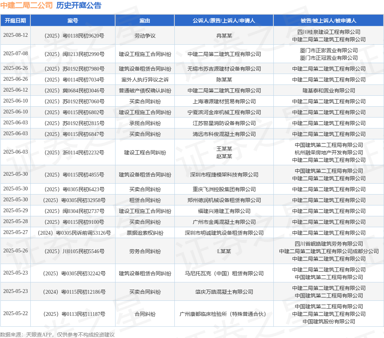Click plaintiff name "王某某"

[224, 149]
